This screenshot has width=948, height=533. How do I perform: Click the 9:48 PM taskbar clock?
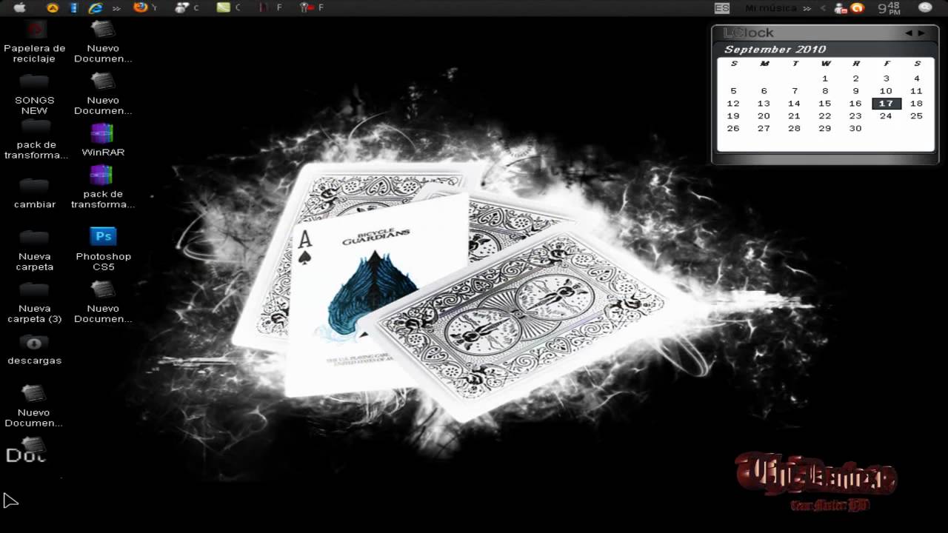click(889, 8)
